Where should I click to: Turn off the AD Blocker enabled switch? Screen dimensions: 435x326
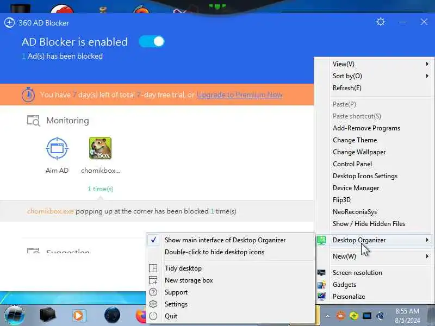click(152, 42)
